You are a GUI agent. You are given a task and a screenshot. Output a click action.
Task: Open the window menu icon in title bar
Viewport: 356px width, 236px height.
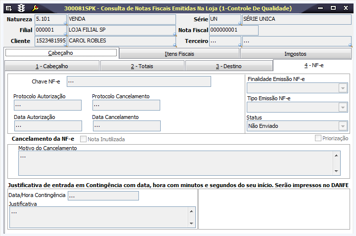(x=9, y=8)
